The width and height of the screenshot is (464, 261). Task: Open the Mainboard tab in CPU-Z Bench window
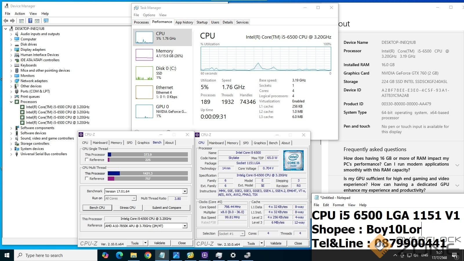[x=100, y=143]
